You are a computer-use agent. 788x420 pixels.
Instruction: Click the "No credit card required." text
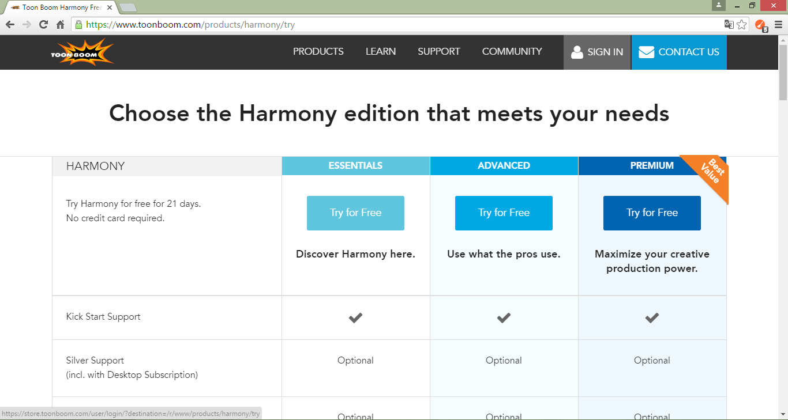pyautogui.click(x=115, y=218)
